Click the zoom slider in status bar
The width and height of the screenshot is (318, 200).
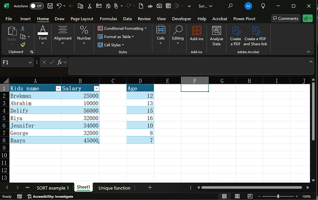[x=278, y=196]
